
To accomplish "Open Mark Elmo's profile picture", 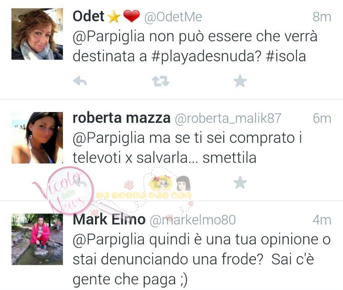I will pyautogui.click(x=37, y=239).
